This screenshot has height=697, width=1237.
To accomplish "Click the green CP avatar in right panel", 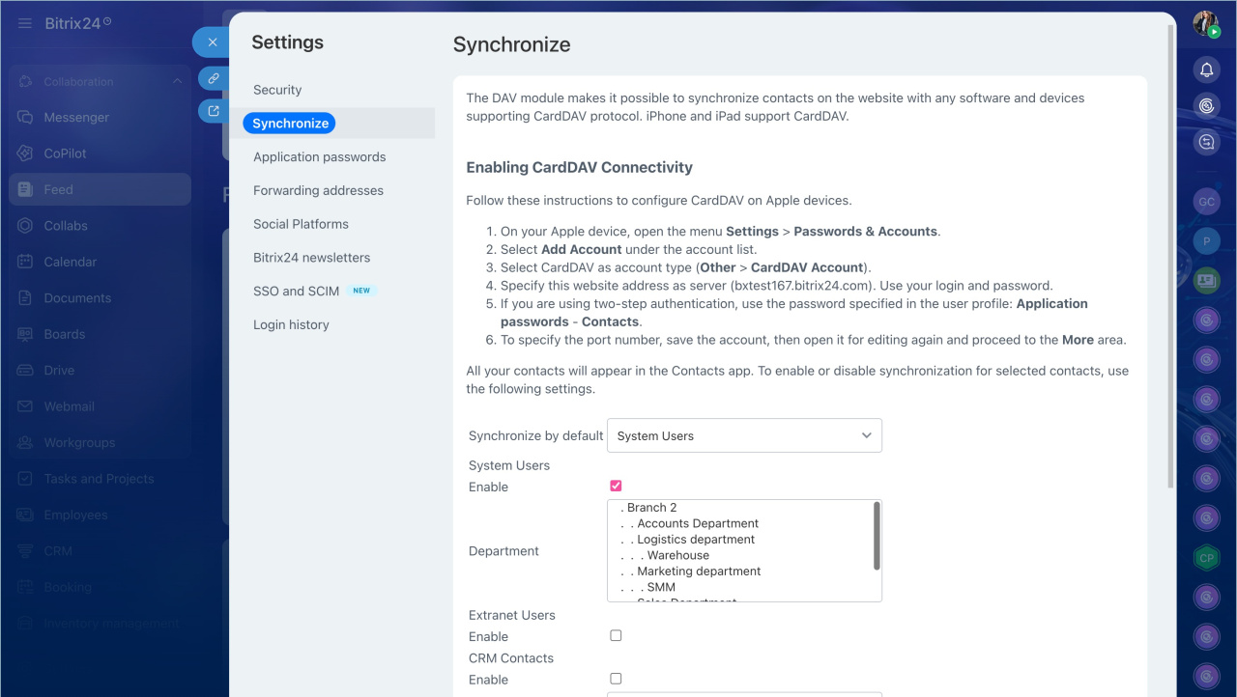I will (1206, 558).
